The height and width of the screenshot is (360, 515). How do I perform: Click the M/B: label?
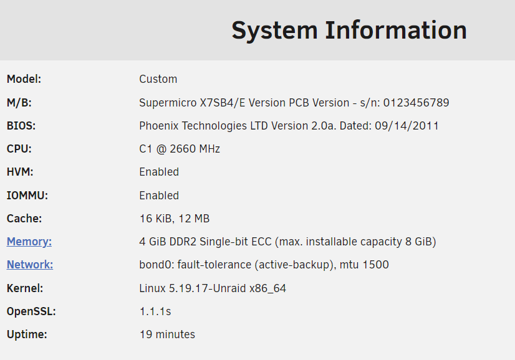(19, 103)
